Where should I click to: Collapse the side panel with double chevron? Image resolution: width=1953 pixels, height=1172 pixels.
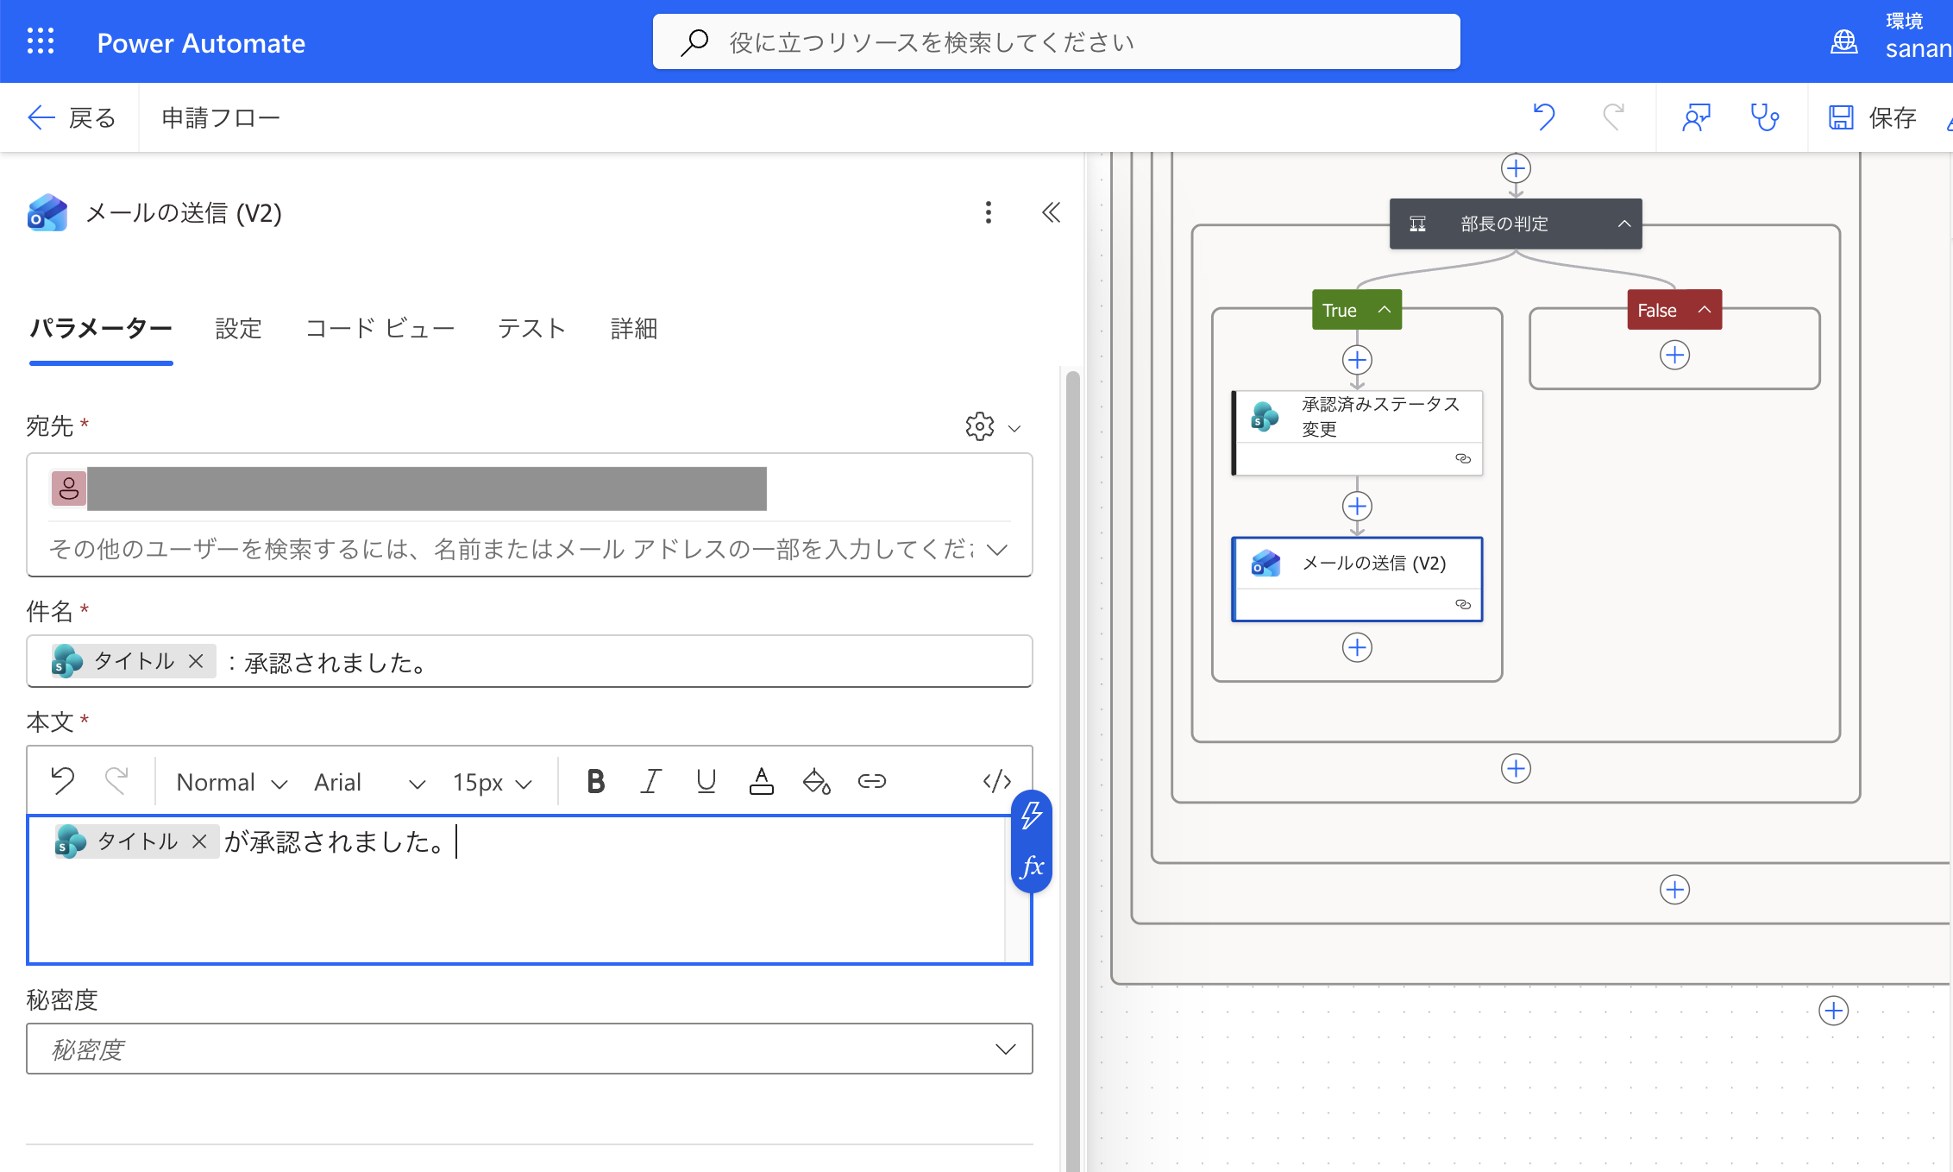coord(1051,212)
